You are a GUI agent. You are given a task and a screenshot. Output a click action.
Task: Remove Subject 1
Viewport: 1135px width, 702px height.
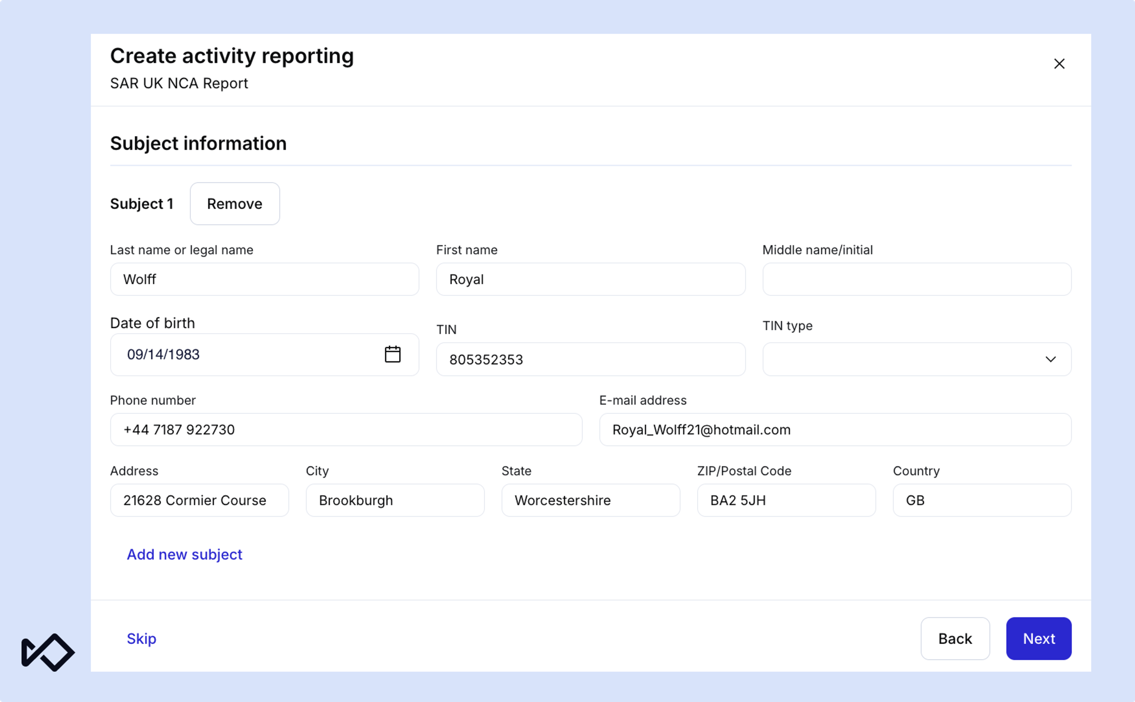point(235,203)
